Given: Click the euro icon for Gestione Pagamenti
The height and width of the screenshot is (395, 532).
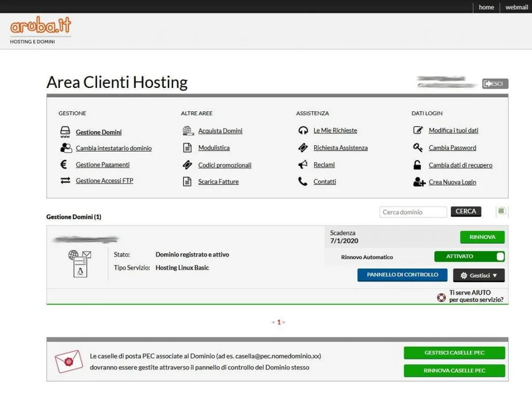Looking at the screenshot, I should [64, 164].
